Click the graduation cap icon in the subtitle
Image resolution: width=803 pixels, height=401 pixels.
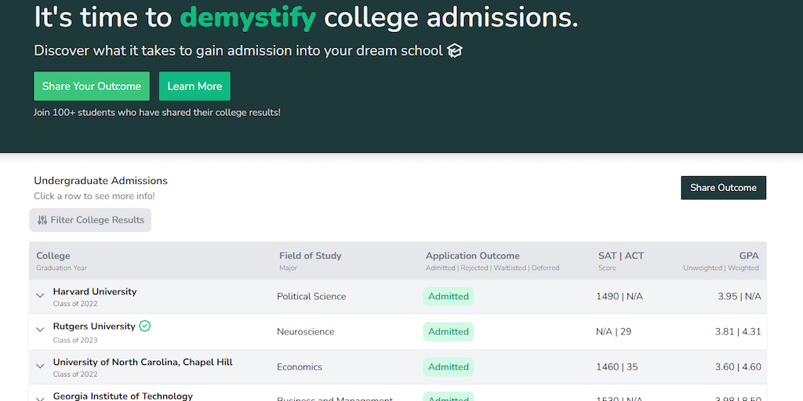(455, 51)
